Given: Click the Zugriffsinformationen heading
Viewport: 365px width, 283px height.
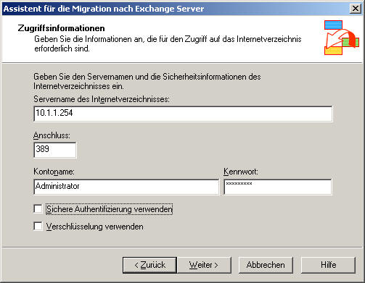Looking at the screenshot, I should point(61,28).
